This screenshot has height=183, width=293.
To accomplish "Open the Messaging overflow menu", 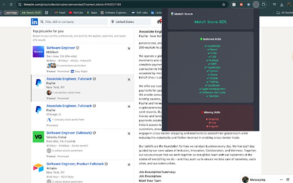I will [x=281, y=179].
